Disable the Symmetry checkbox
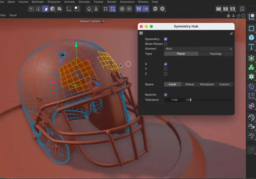The width and height of the screenshot is (256, 179). pos(165,39)
